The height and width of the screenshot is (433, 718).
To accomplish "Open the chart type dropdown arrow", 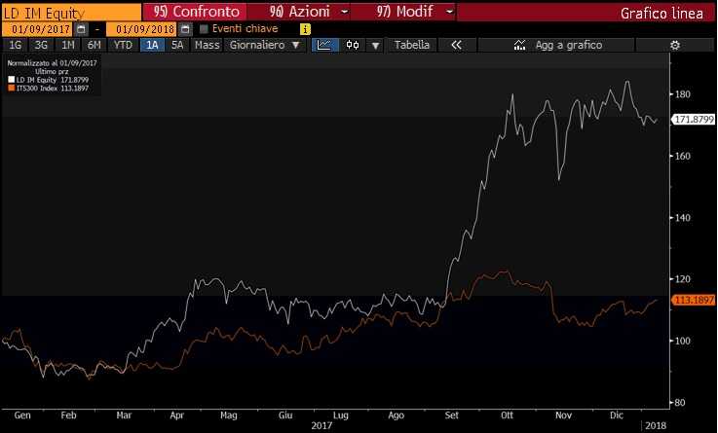I will point(375,46).
